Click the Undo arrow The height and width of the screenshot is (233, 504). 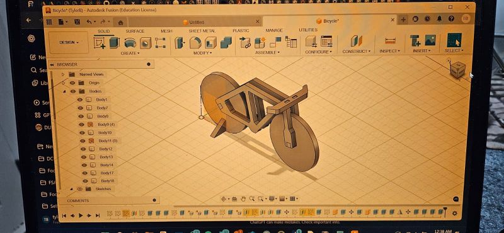(89, 22)
